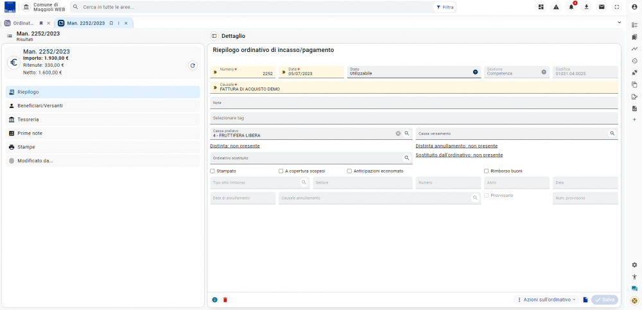Expand the Azioni sull'ordinativo menu

546,300
